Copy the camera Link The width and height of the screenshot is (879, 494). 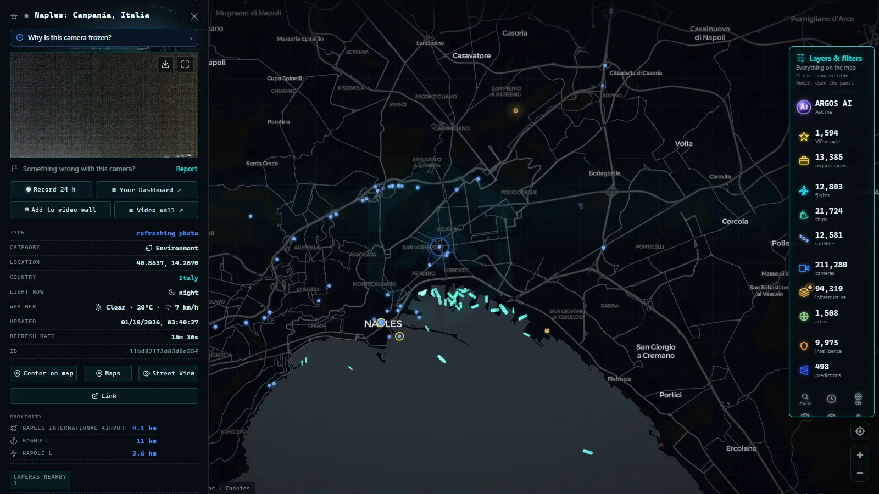point(104,396)
